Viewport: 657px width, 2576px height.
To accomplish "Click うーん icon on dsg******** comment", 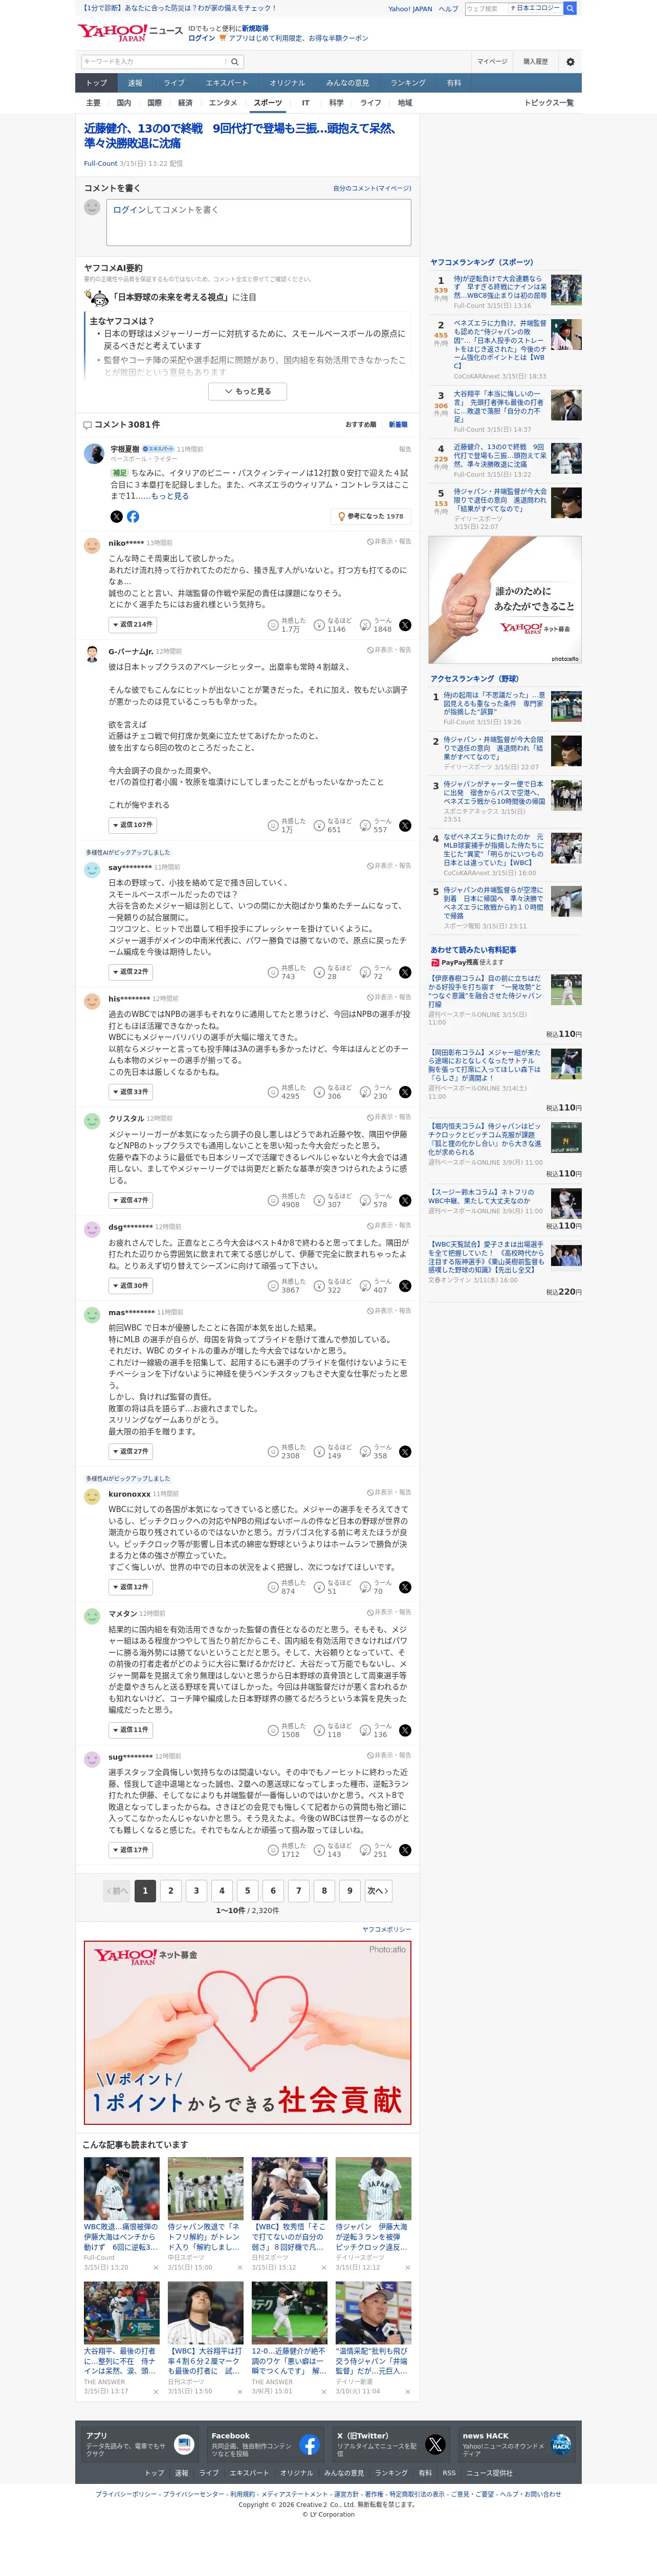I will [x=365, y=1286].
